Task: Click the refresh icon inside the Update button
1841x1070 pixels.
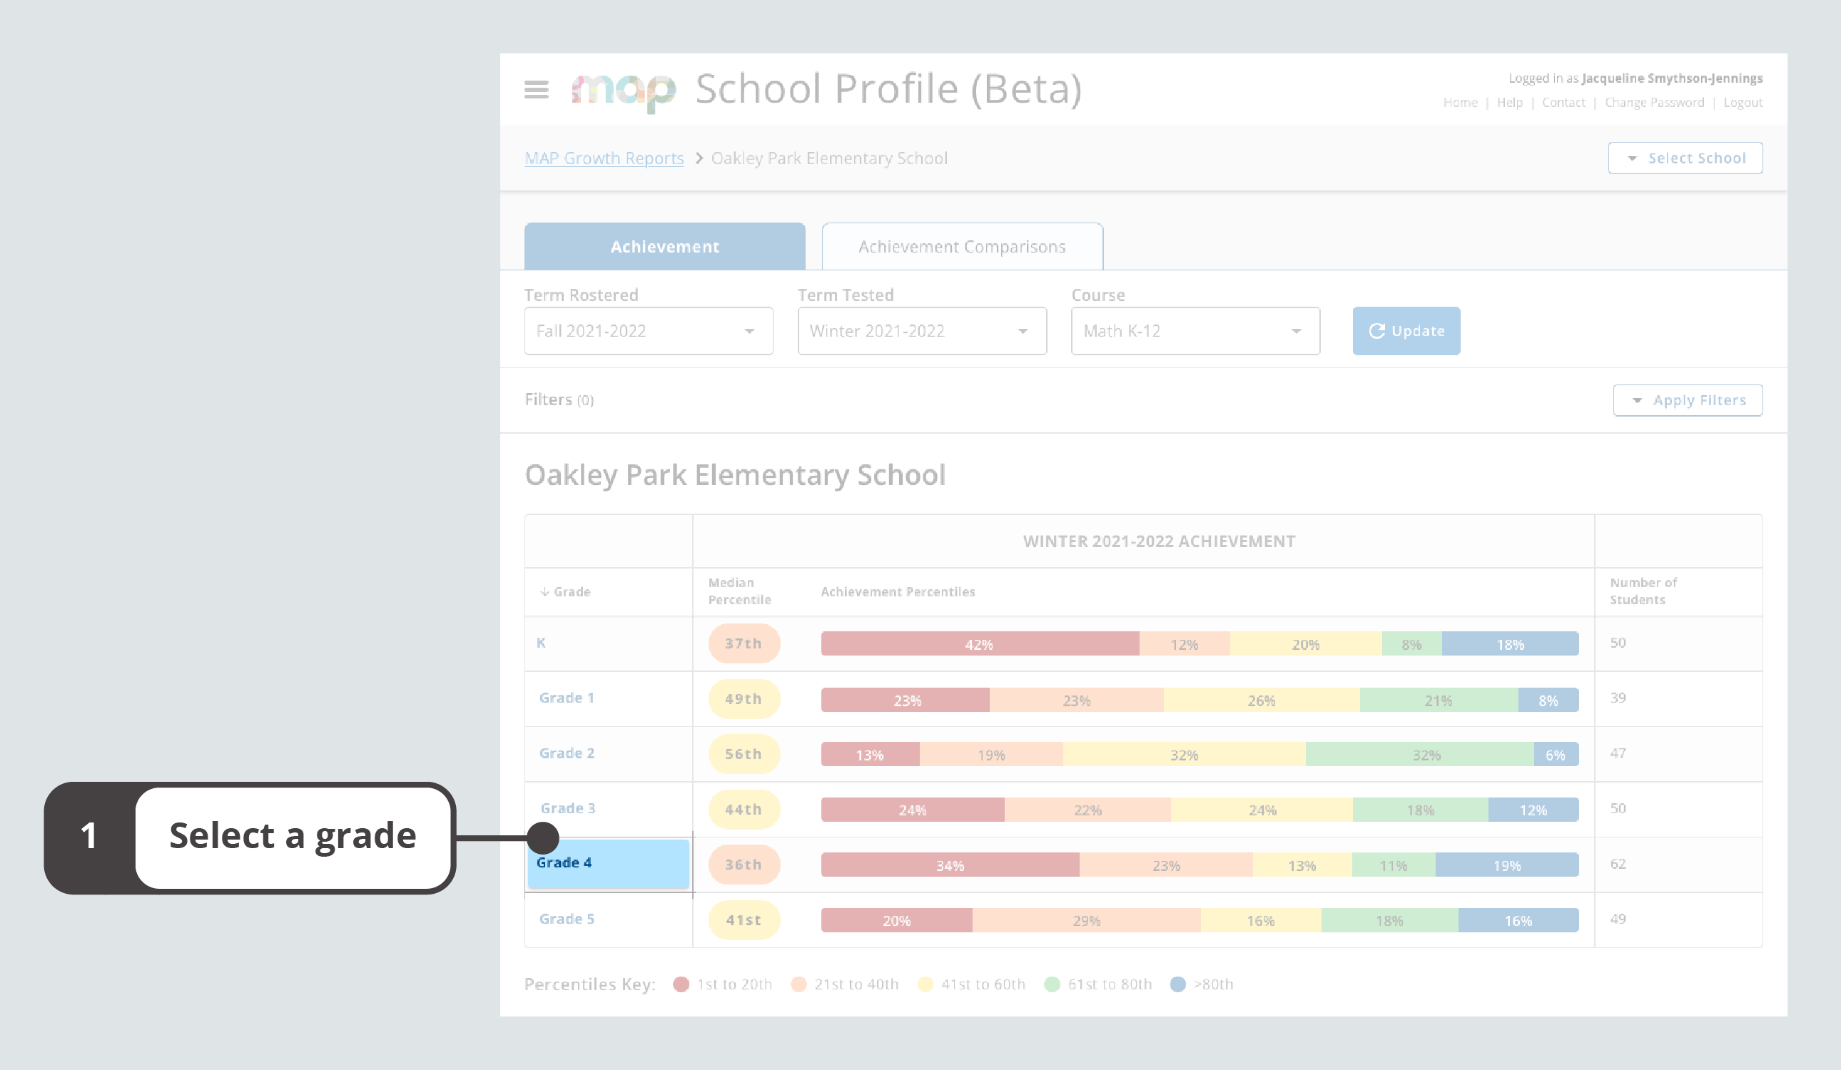Action: [1377, 331]
